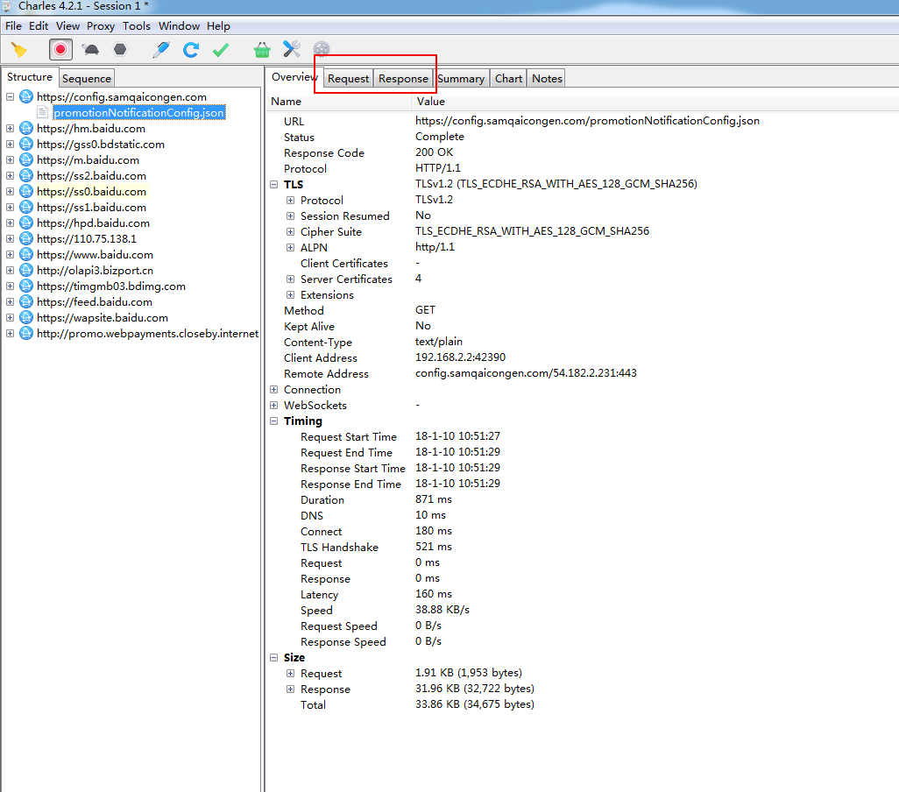Expand the Server Certificates row

click(x=291, y=279)
